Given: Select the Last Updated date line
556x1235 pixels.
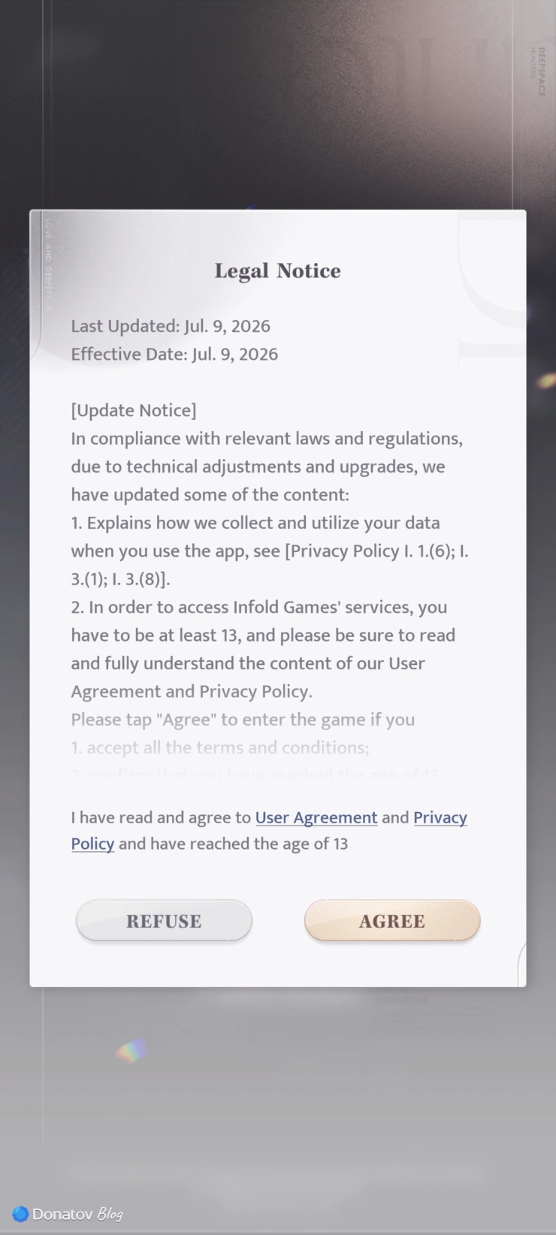Looking at the screenshot, I should (171, 326).
